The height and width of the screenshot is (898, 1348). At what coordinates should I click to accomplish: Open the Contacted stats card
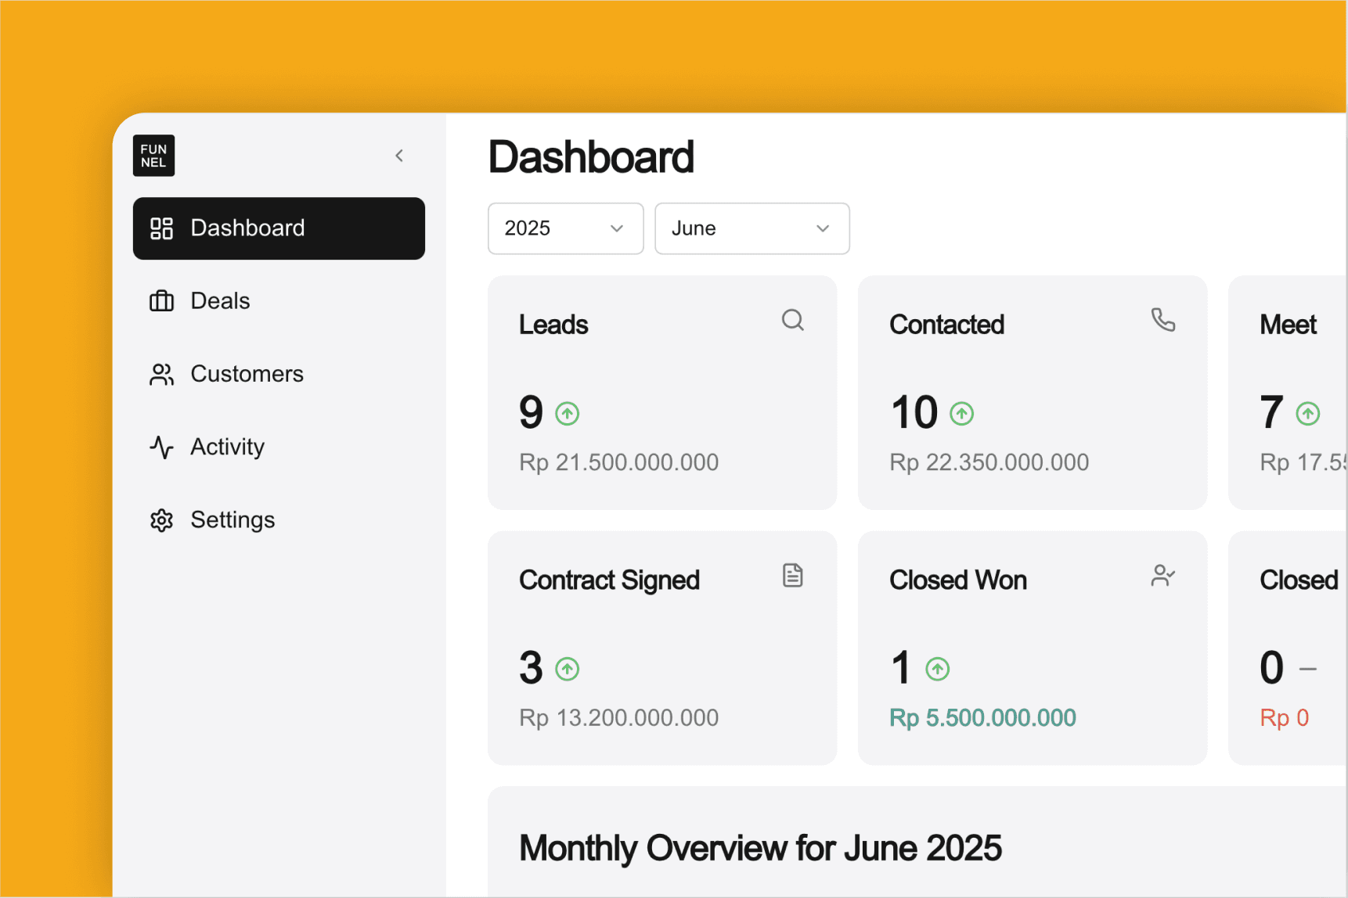(x=1032, y=393)
